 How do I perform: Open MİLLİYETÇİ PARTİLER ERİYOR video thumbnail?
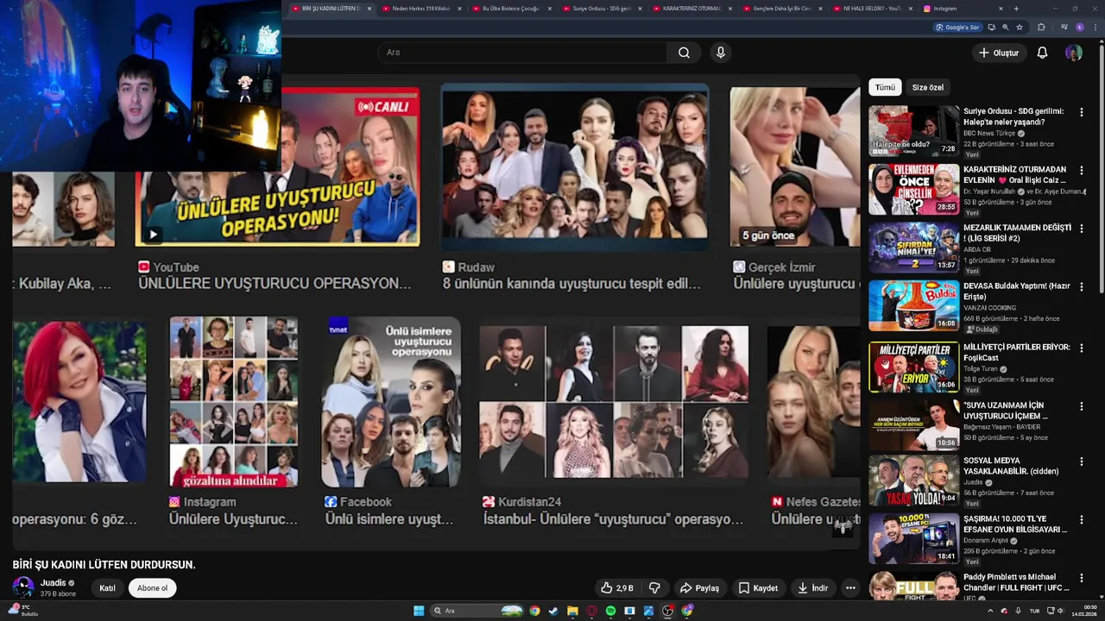[913, 367]
